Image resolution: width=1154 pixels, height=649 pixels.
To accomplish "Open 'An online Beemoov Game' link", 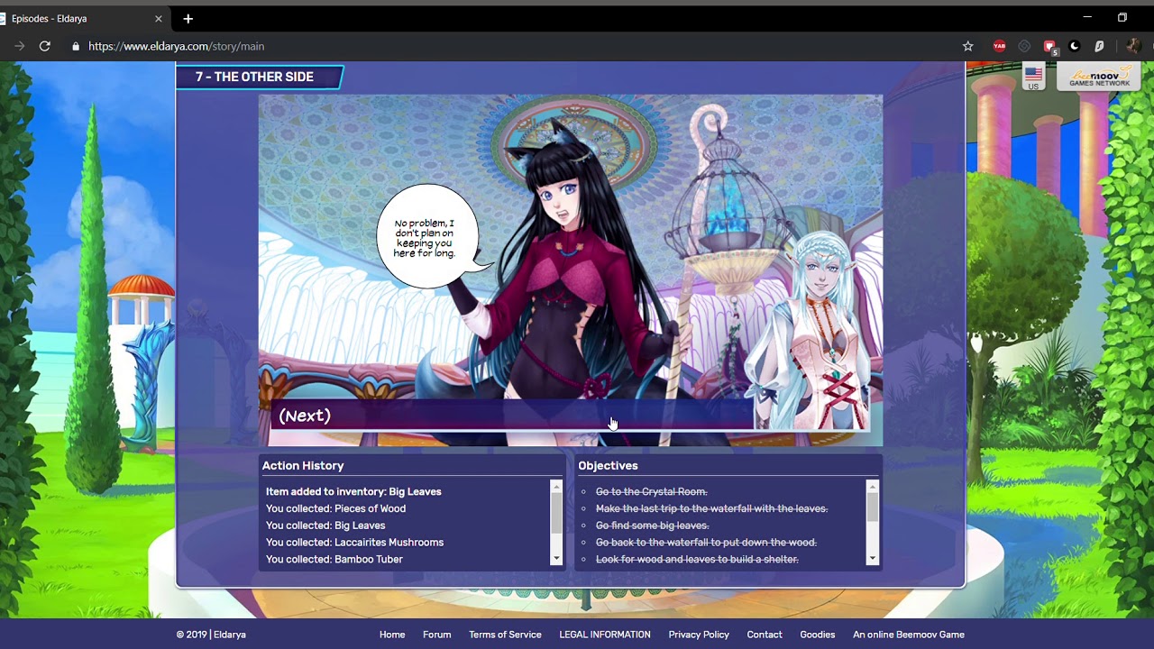I will point(909,635).
